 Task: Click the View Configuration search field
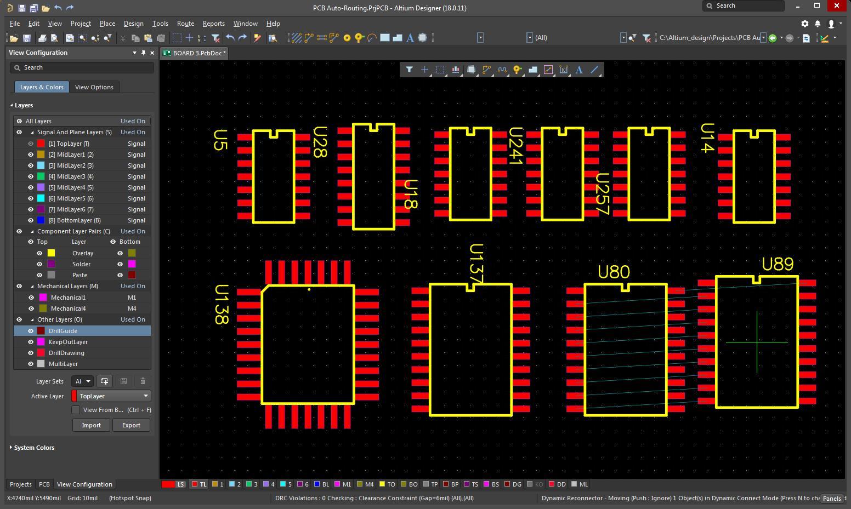[82, 67]
